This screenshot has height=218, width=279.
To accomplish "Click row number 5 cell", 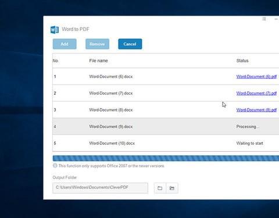I will coord(55,143).
